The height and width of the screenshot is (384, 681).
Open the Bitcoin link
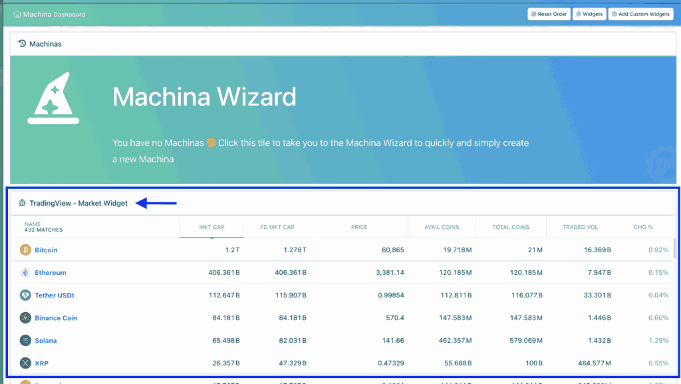(x=46, y=250)
